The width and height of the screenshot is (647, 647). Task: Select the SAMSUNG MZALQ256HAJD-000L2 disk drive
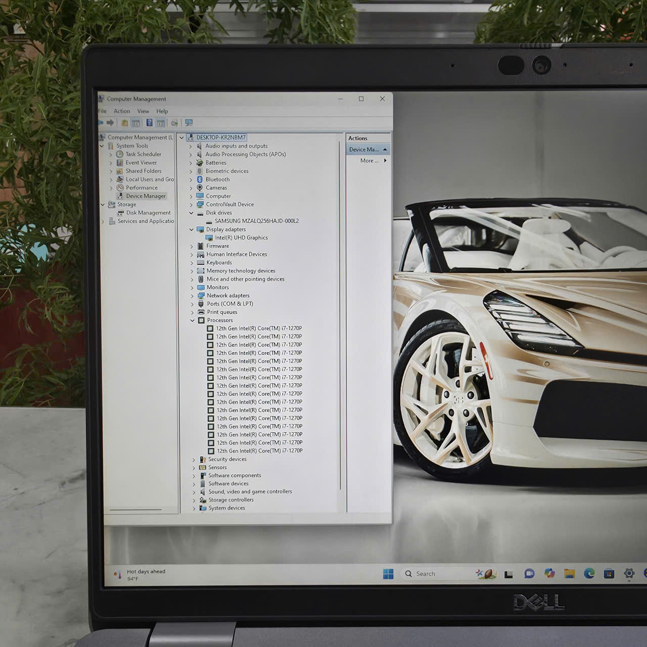pyautogui.click(x=256, y=221)
